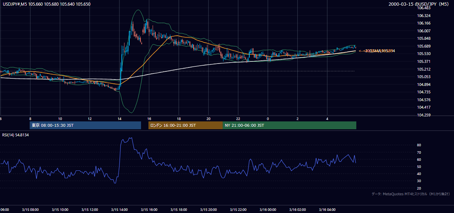
Task: Click the 104.735 price axis label
Action: (424, 92)
